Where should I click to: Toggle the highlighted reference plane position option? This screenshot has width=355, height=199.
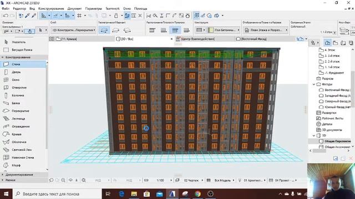[x=175, y=30]
